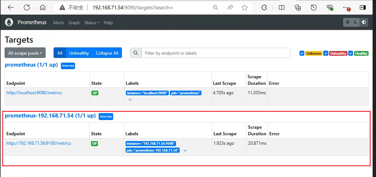Go to the browser home icon
The image size is (376, 177).
pos(43,8)
